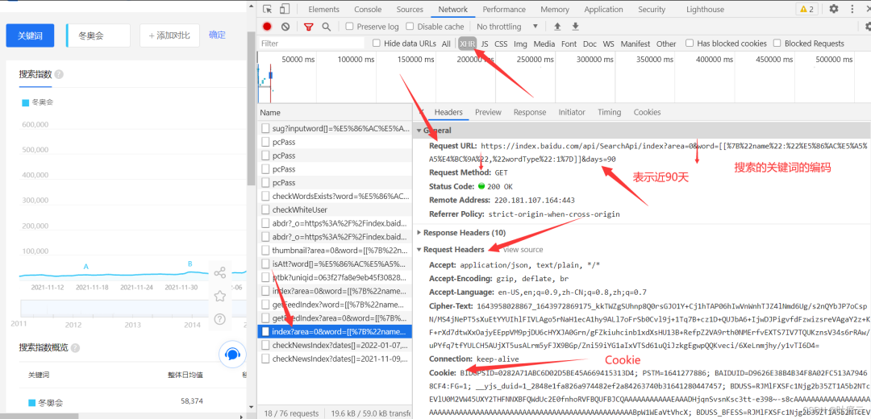Open the Lighthouse tab
This screenshot has height=419, width=871.
click(x=705, y=9)
